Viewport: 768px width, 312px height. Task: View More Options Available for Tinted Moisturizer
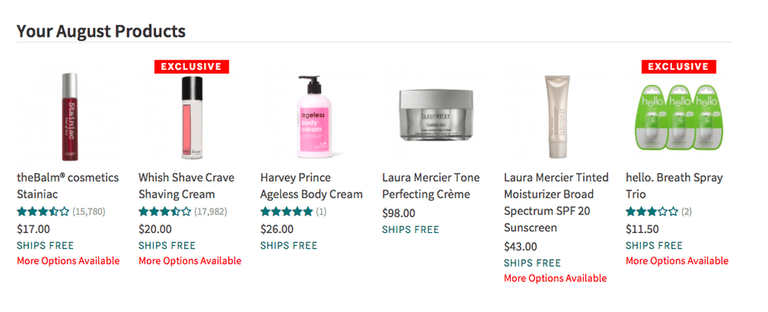555,278
